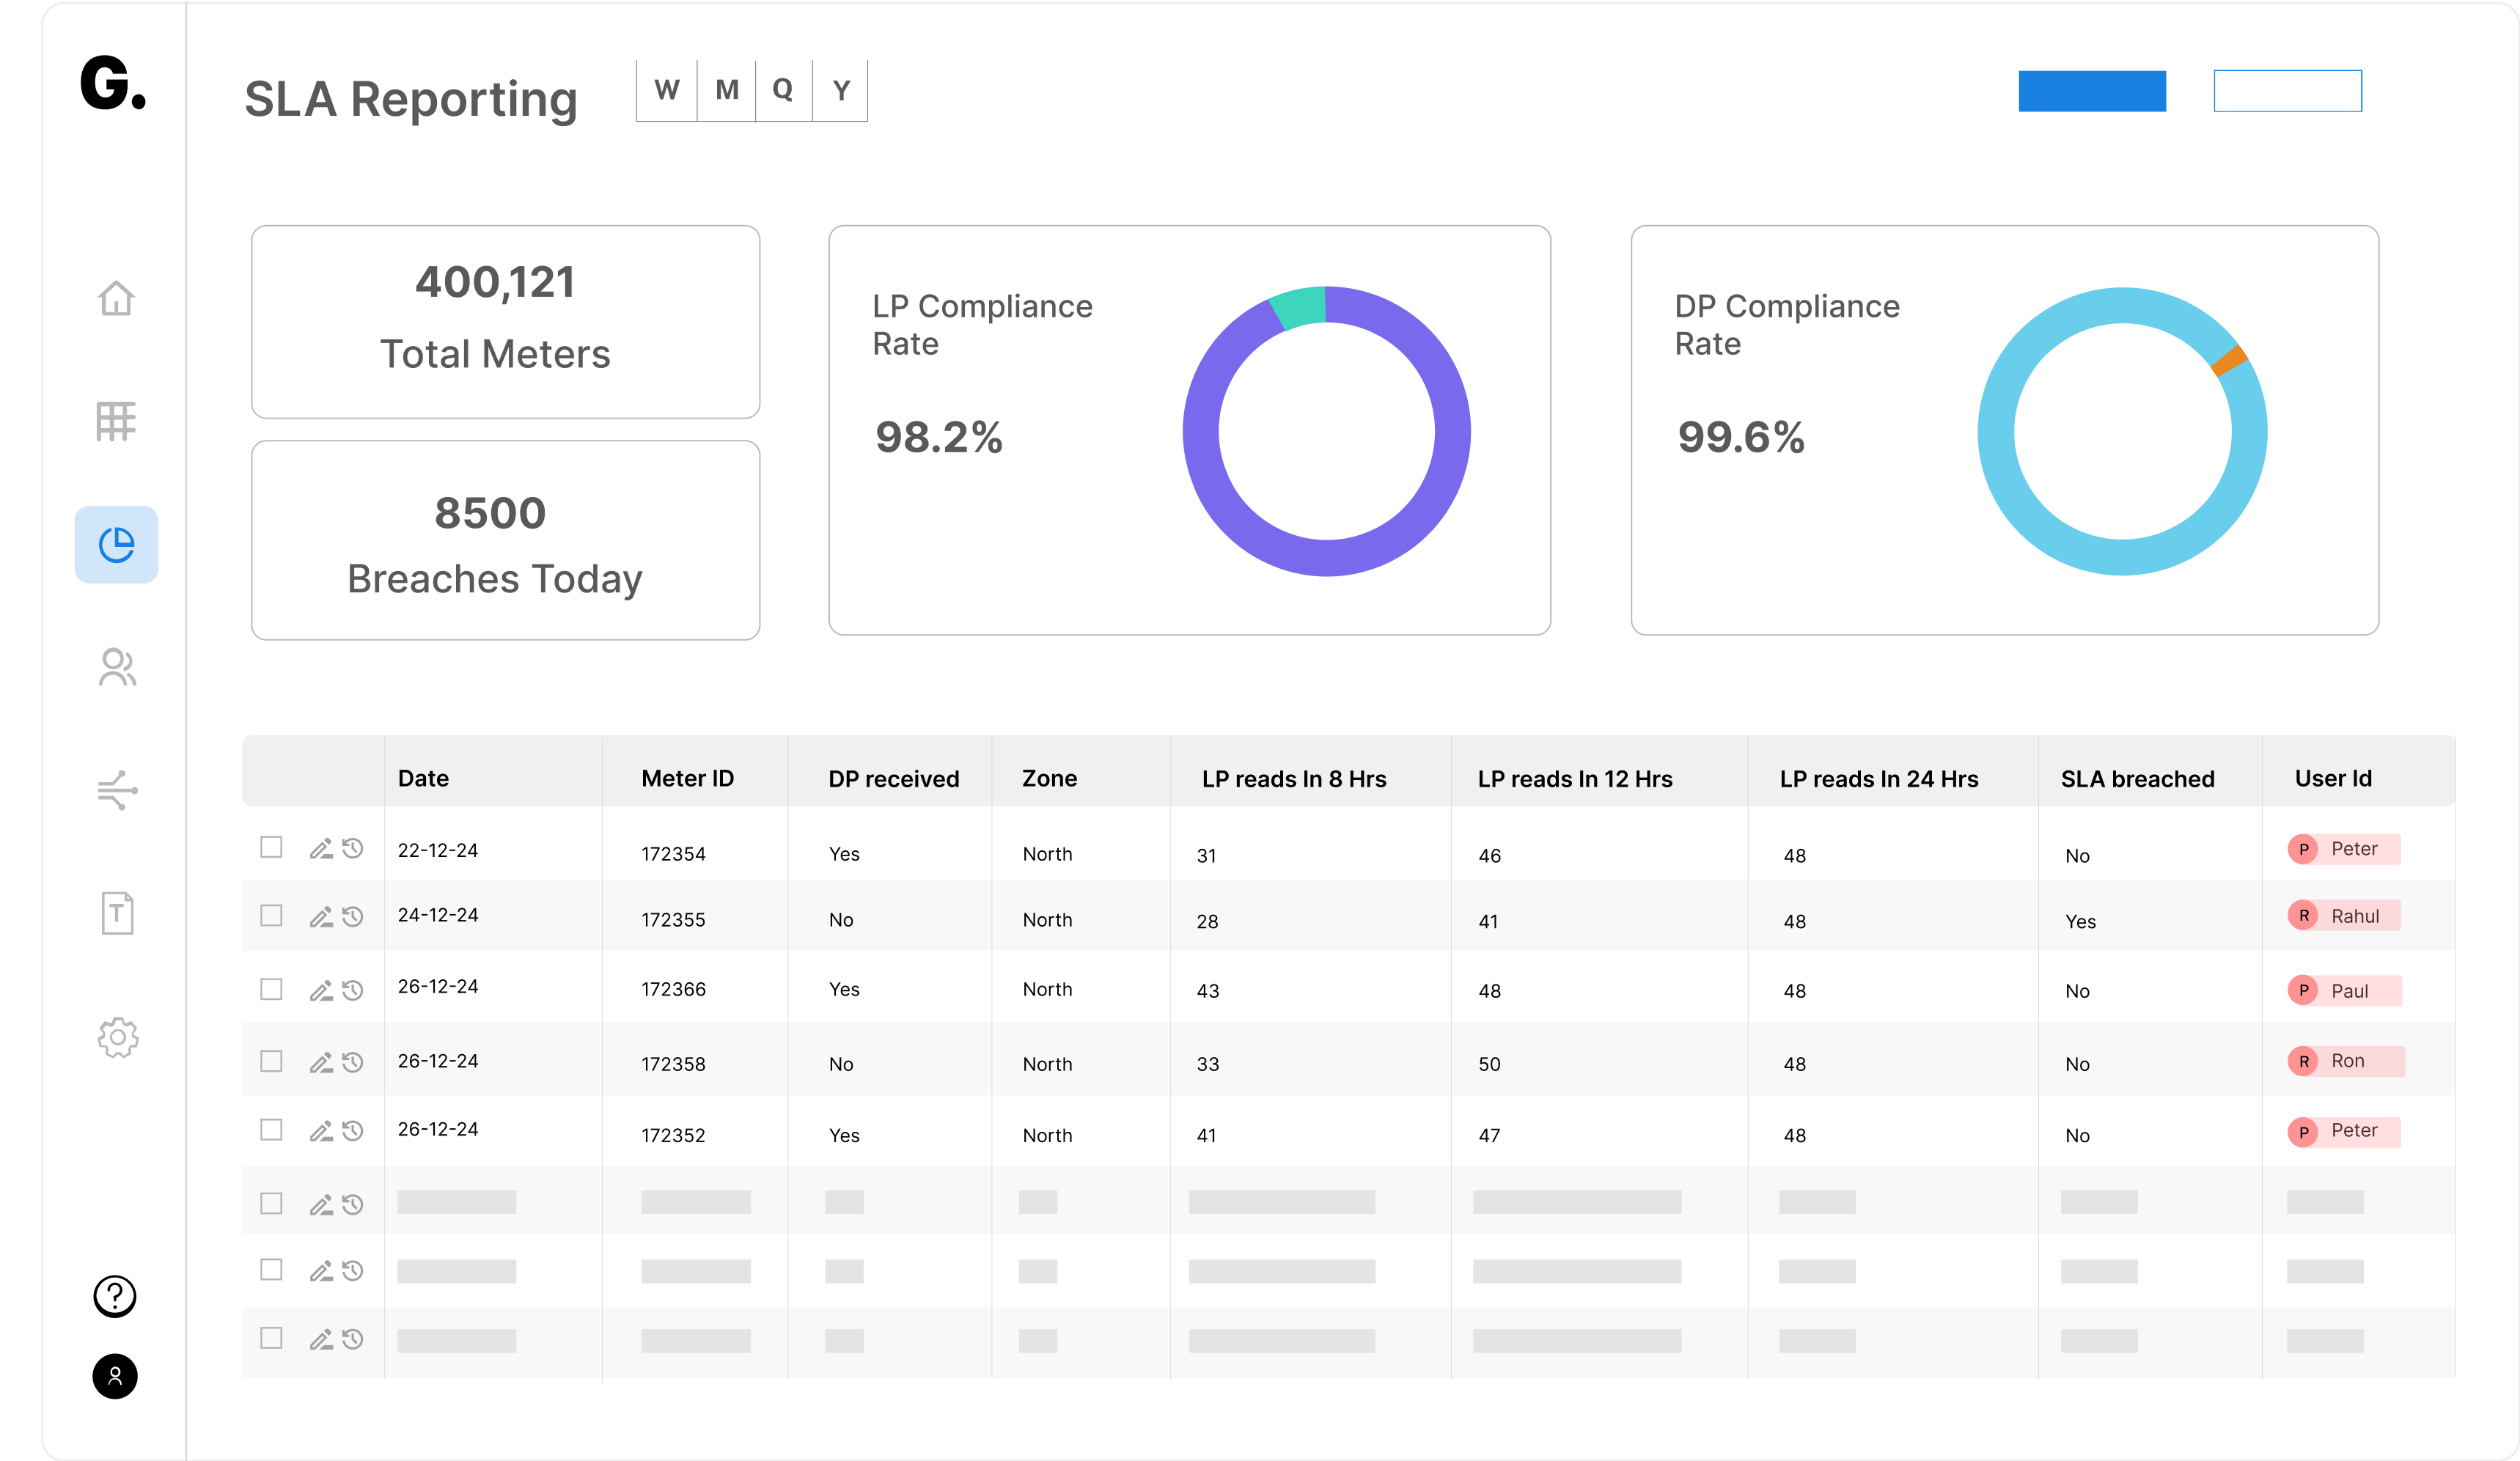Select the Q quarterly period tab

[x=783, y=91]
